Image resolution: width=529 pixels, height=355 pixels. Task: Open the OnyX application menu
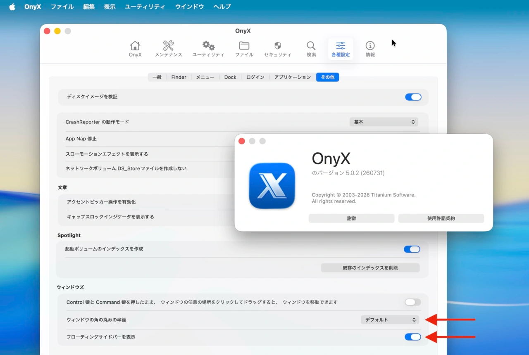[x=33, y=7]
